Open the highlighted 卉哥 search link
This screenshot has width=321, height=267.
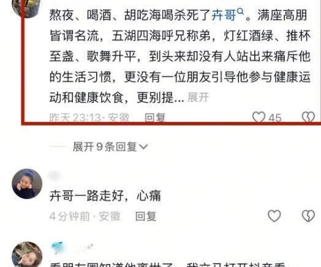(x=224, y=15)
